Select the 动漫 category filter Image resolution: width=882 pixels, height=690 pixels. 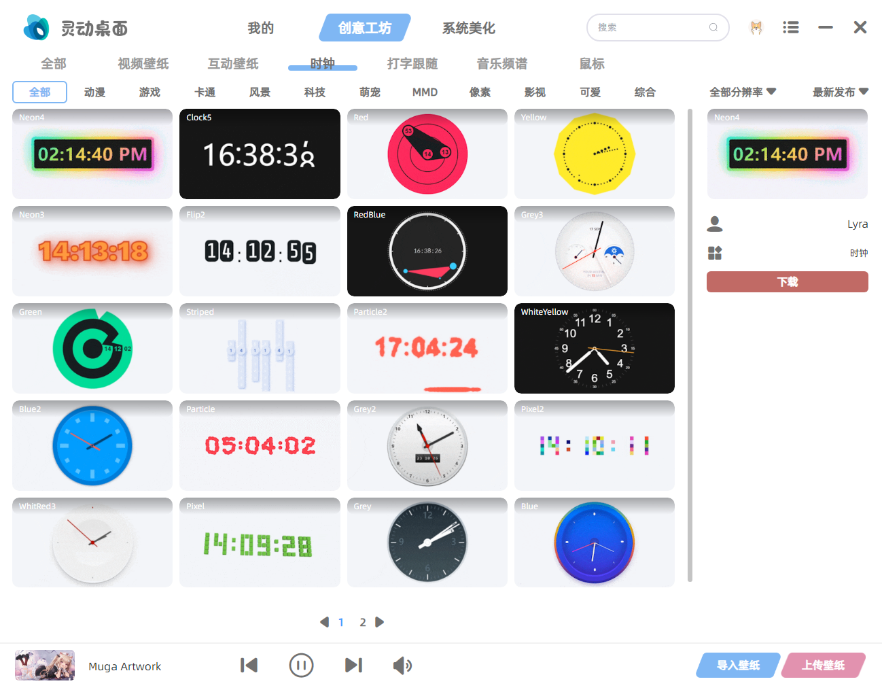pyautogui.click(x=94, y=92)
